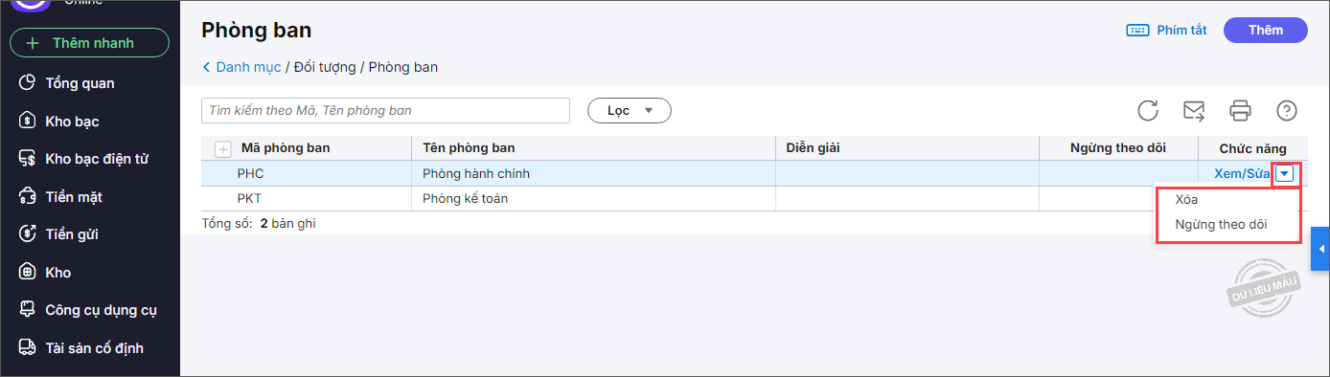The width and height of the screenshot is (1330, 377).
Task: Open Kho bạc in the sidebar
Action: (72, 122)
